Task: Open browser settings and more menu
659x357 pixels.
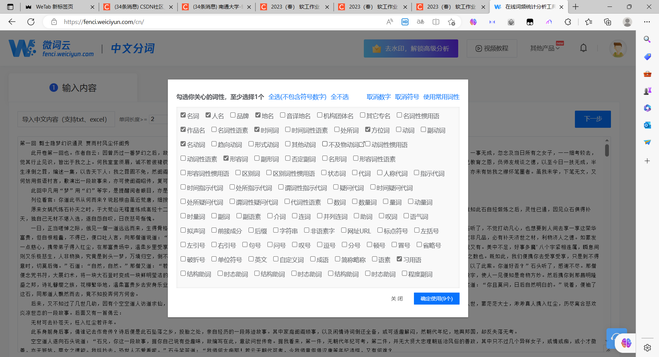Action: pyautogui.click(x=647, y=22)
